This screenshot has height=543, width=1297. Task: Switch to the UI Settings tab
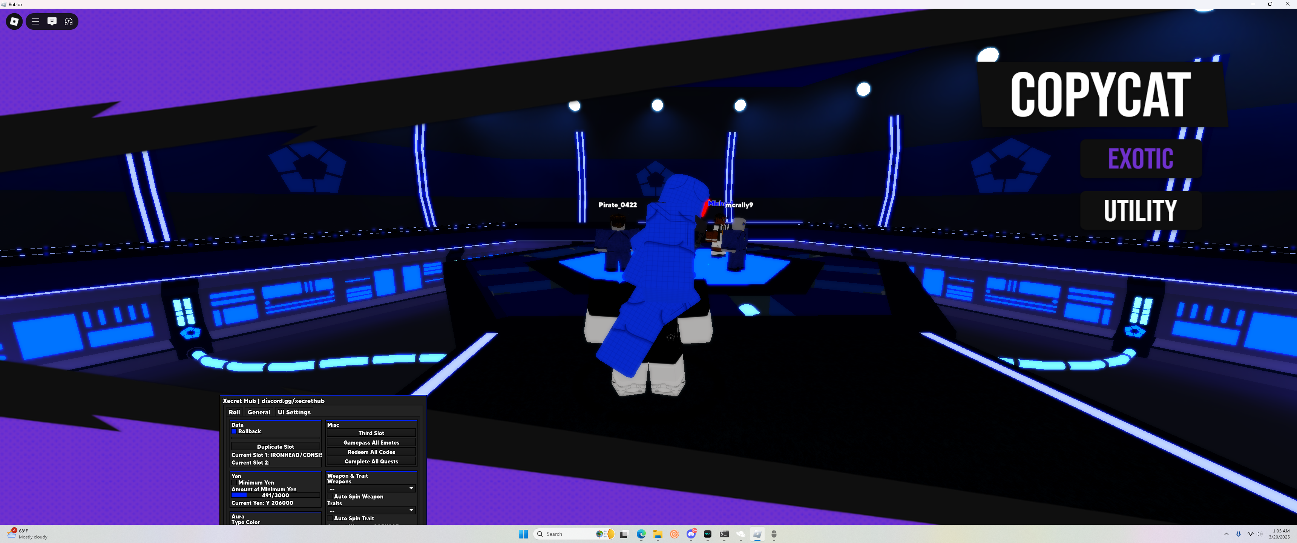point(294,412)
